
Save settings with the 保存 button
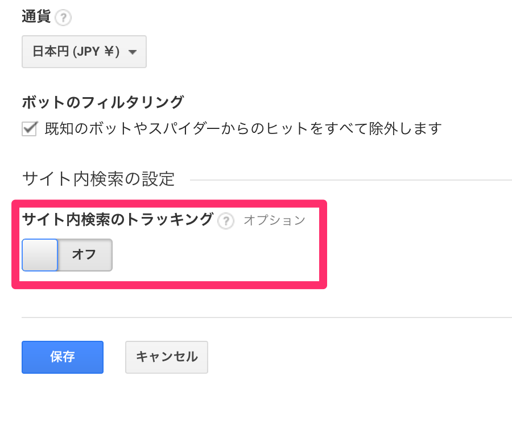click(62, 357)
